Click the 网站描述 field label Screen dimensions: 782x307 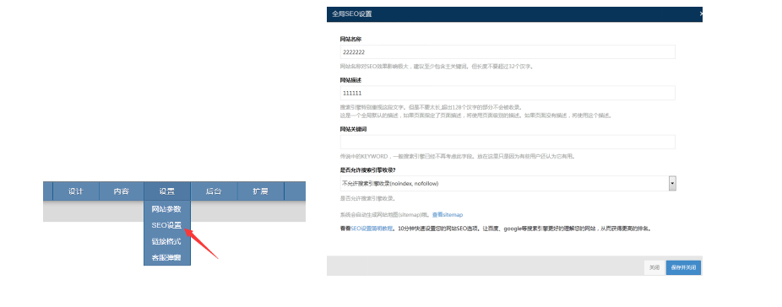[350, 80]
